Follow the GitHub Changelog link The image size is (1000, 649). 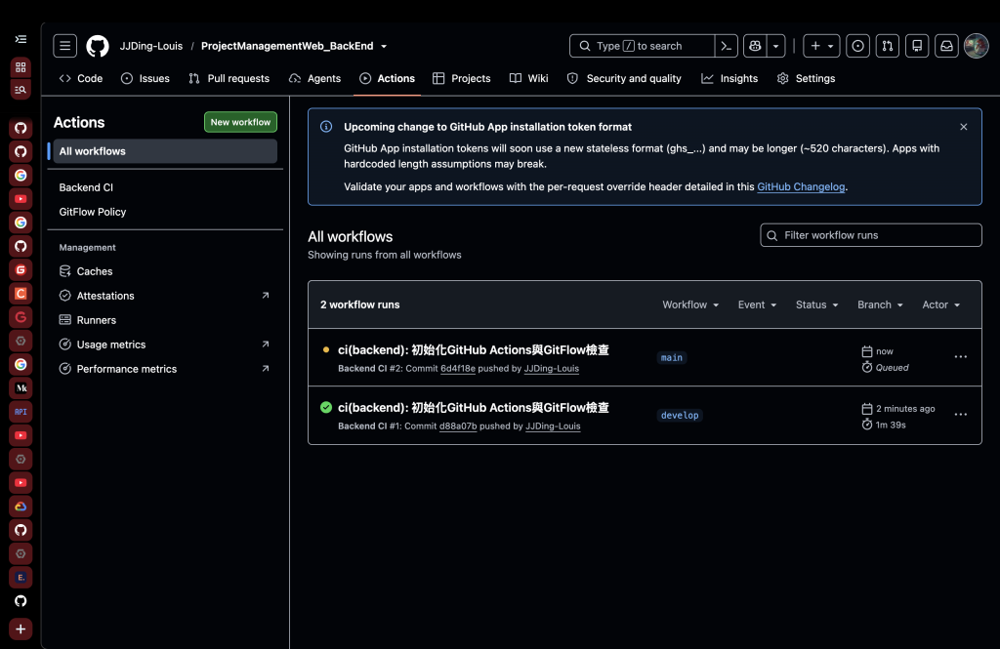[x=801, y=186]
